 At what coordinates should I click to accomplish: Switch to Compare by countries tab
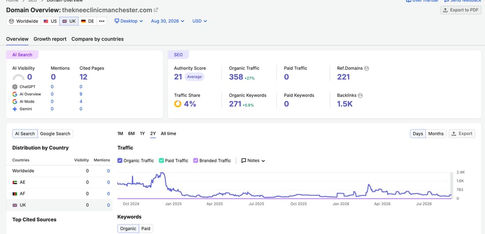coord(97,39)
